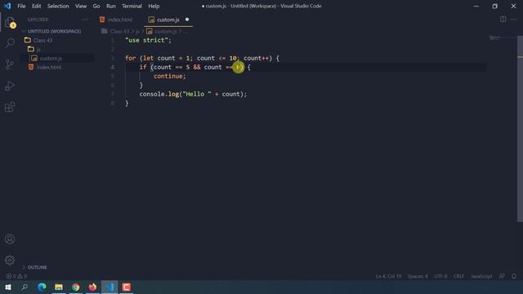Screen dimensions: 523x294
Task: Click the for loop line
Action: click(202, 58)
